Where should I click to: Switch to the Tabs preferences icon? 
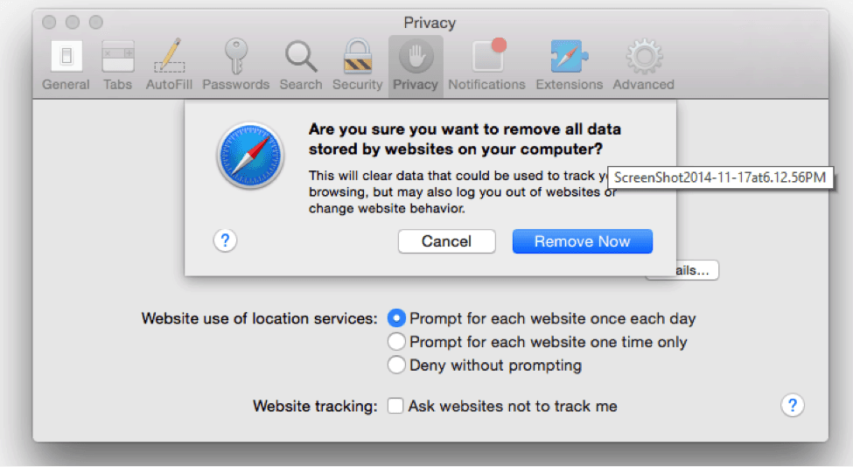(117, 66)
